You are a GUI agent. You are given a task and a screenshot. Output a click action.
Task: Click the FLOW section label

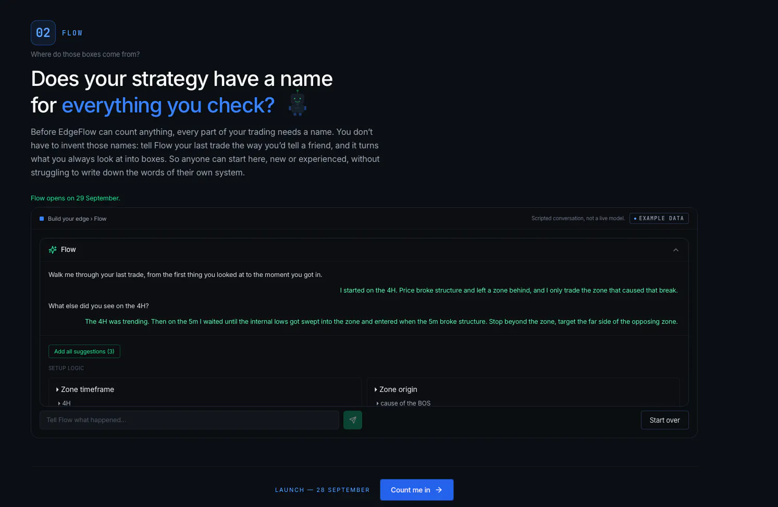tap(72, 33)
